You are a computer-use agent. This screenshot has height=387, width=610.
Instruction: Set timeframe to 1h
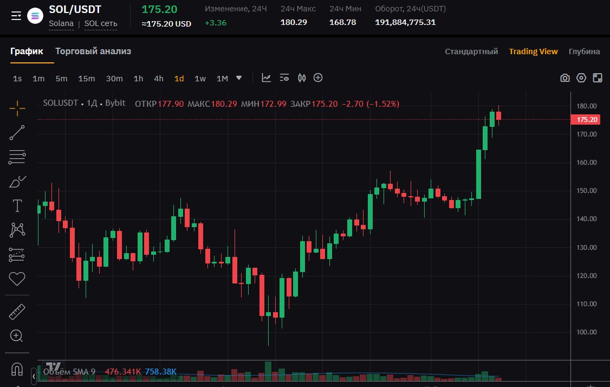[139, 78]
